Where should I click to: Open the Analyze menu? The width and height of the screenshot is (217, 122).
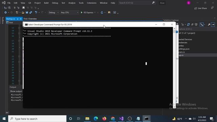[72, 3]
